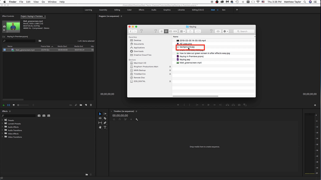Click the Timeline wrench settings icon
This screenshot has height=180, width=321.
pos(136,119)
